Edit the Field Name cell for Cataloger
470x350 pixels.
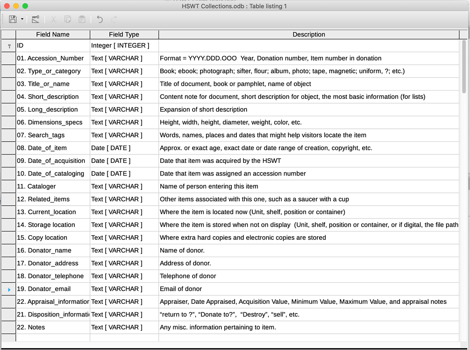pos(52,186)
